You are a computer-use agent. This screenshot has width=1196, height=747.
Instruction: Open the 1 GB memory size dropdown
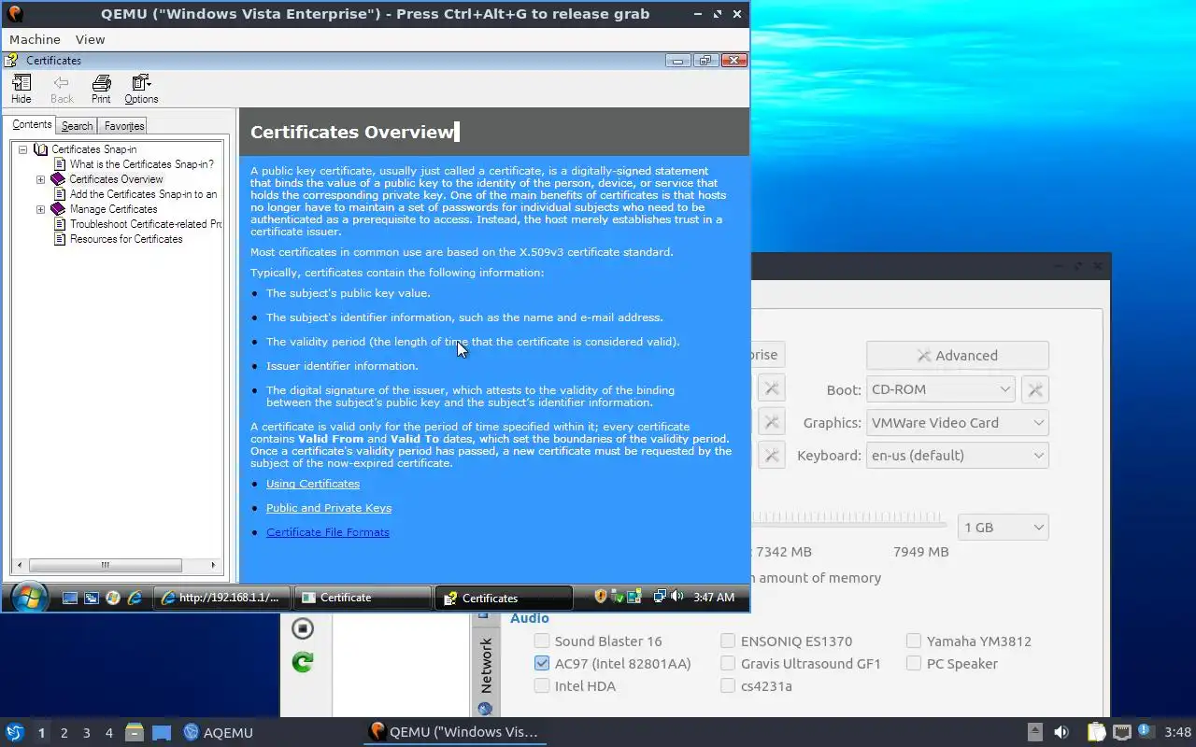[1004, 527]
